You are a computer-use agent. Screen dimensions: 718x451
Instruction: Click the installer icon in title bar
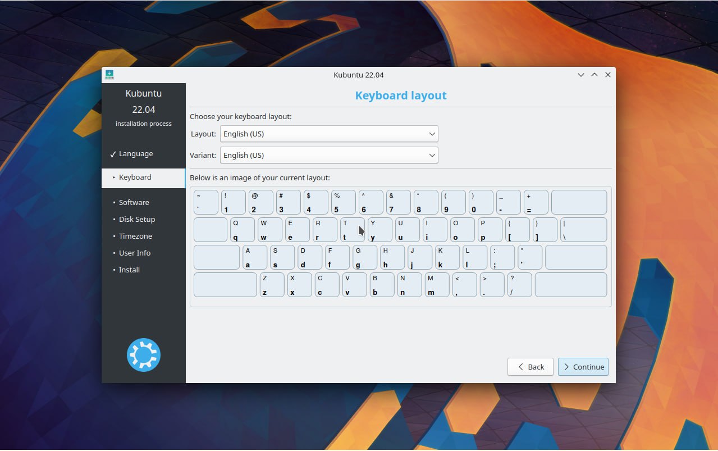(x=109, y=75)
